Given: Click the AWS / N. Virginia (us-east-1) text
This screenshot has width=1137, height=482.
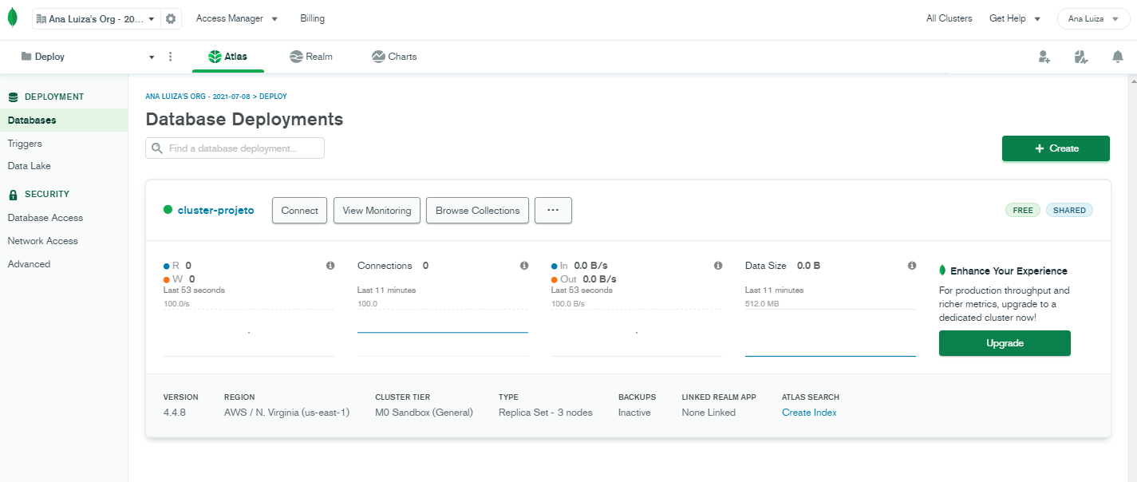Looking at the screenshot, I should pyautogui.click(x=287, y=413).
